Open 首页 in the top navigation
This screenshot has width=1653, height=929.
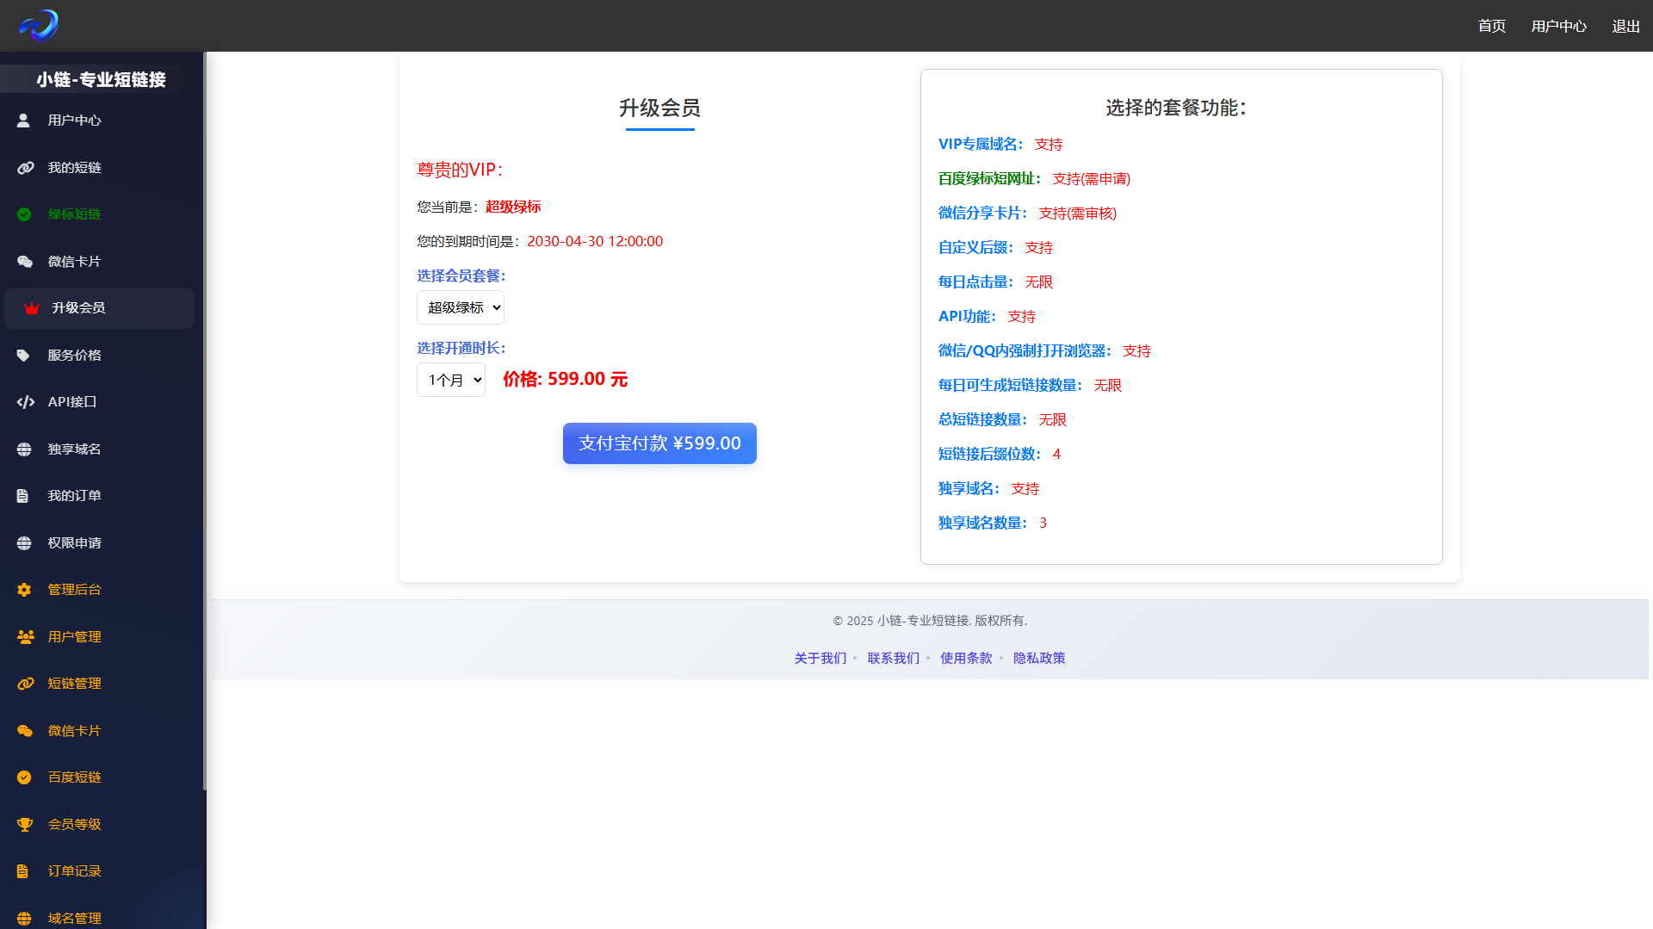click(1491, 27)
